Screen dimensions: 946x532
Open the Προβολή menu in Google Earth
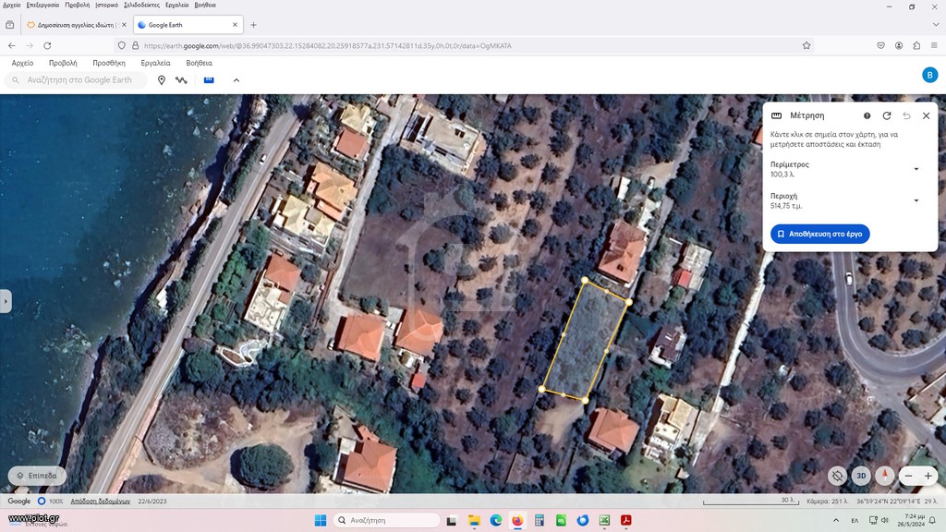[63, 63]
